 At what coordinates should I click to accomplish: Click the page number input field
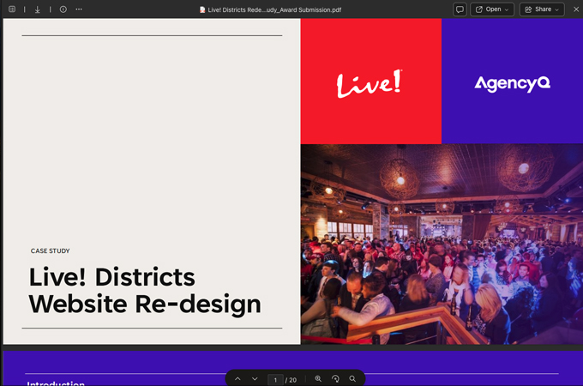pyautogui.click(x=275, y=380)
